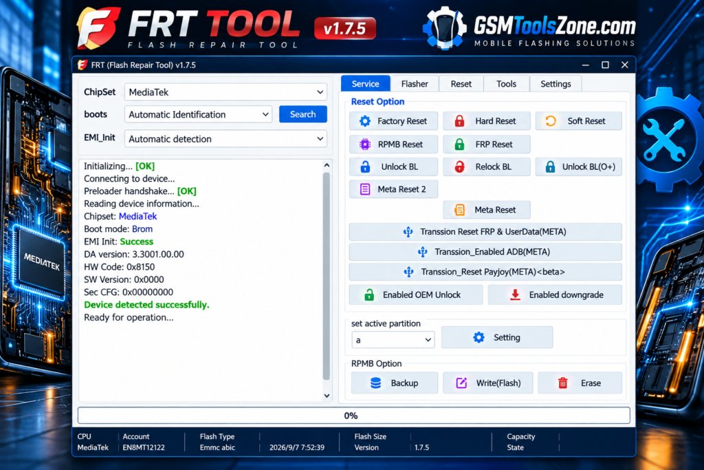Click the purple edit icon on Write(Flash)

(461, 383)
